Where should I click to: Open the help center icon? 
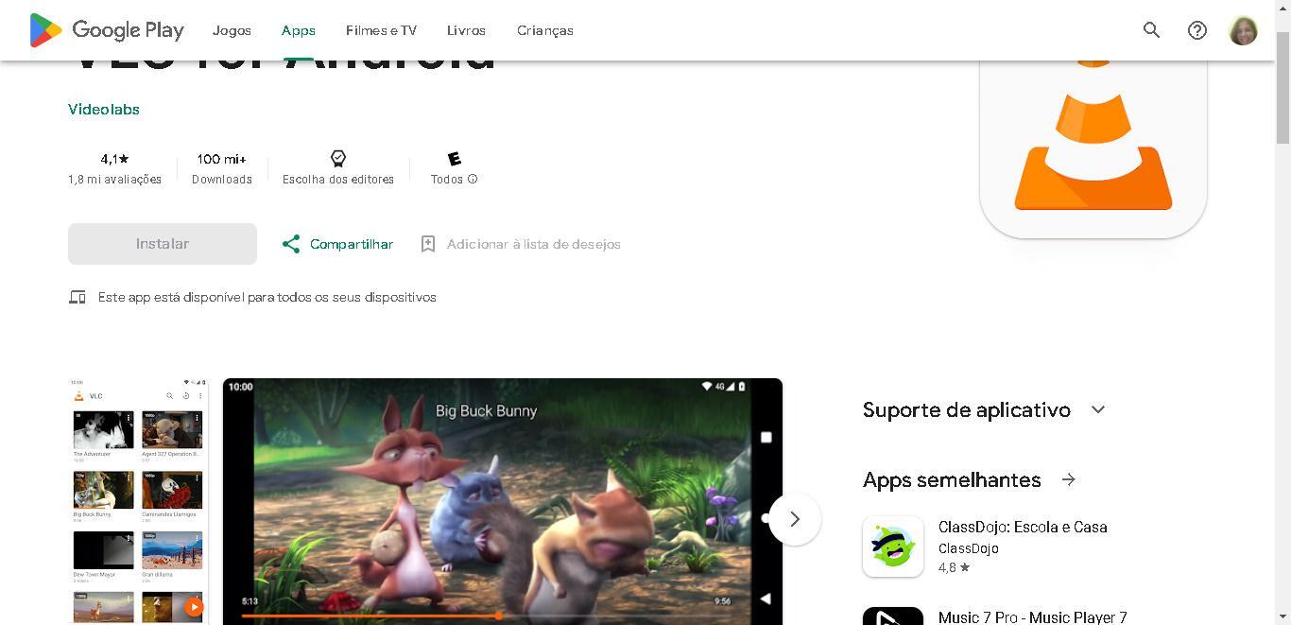[x=1196, y=30]
